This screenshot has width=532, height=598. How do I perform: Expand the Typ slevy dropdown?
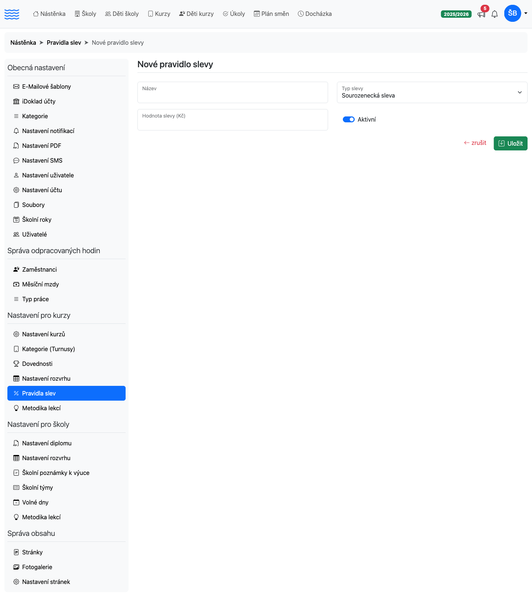click(x=432, y=92)
